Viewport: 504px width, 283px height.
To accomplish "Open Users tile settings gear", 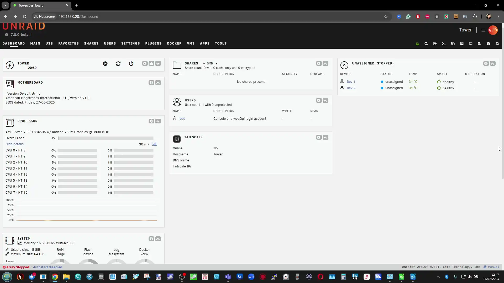I will tap(319, 100).
